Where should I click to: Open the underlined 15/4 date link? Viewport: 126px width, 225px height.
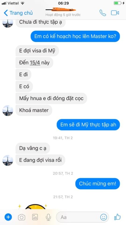point(35,63)
